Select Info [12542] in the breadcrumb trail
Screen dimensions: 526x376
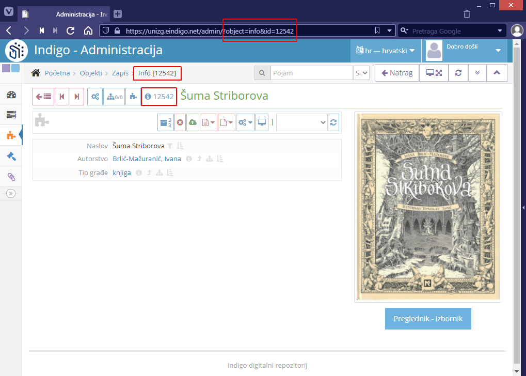click(x=157, y=73)
